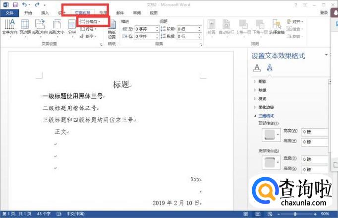Expand the 发光 glow section
Screen dimensions: 338x218
(260, 99)
